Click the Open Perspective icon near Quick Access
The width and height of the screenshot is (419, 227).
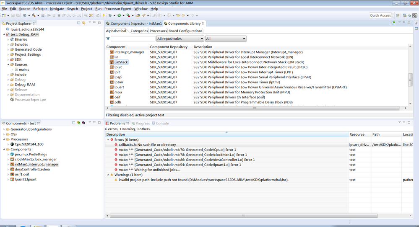click(x=398, y=15)
